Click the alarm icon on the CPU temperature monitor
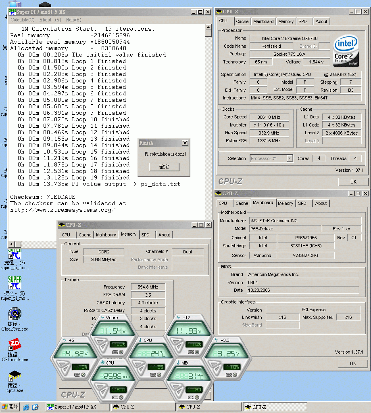The image size is (371, 413). (x=153, y=375)
